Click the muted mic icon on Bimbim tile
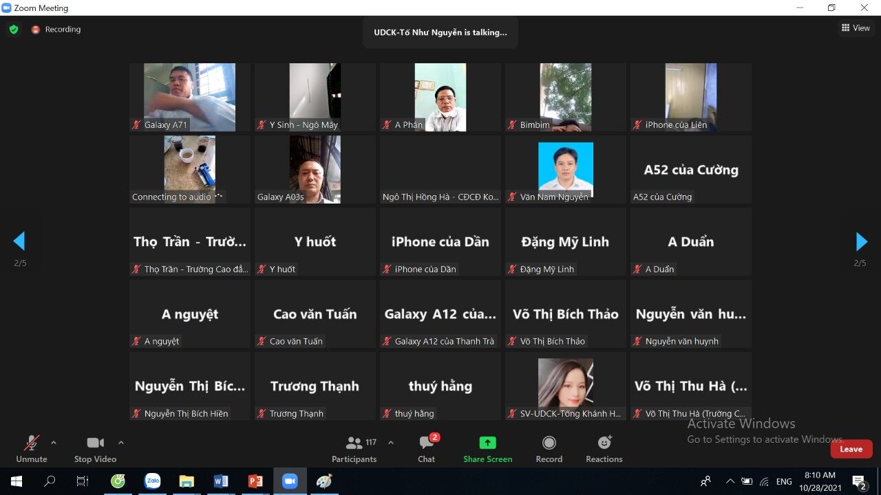The height and width of the screenshot is (495, 881). tap(512, 125)
